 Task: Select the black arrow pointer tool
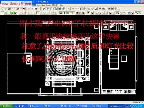pos(89,13)
